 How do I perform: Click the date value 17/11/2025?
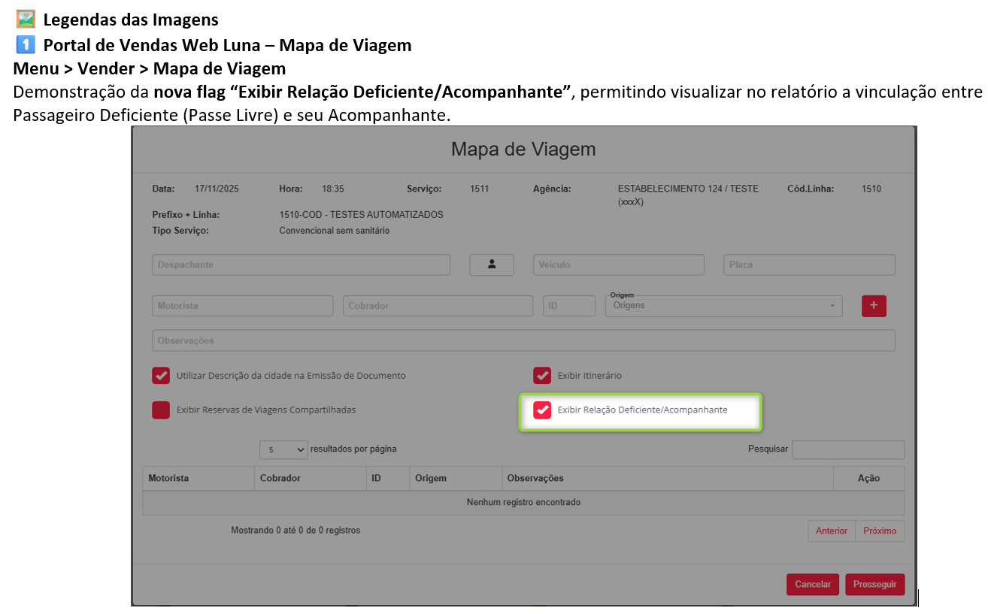click(217, 189)
